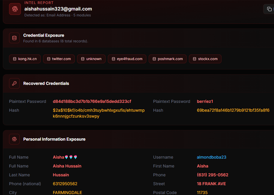The image size is (274, 195).
Task: Click the fingerprint icon beside the Intel Report email
Action: (15, 9)
